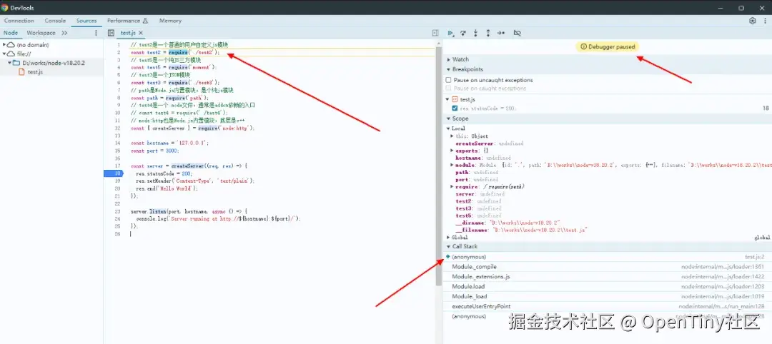Image resolution: width=772 pixels, height=344 pixels.
Task: Select the Module._load call stack frame
Action: click(607, 296)
